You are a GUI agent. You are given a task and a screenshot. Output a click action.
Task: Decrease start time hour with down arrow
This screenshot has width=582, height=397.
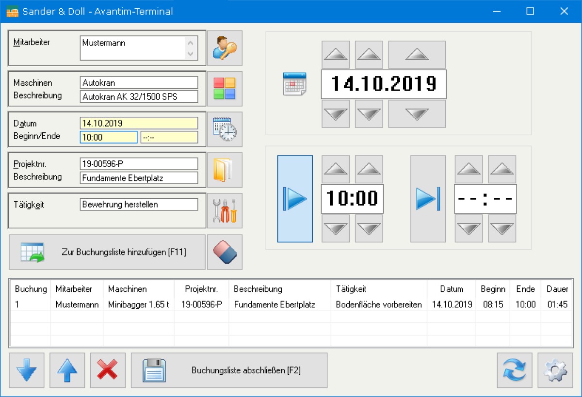pos(336,228)
